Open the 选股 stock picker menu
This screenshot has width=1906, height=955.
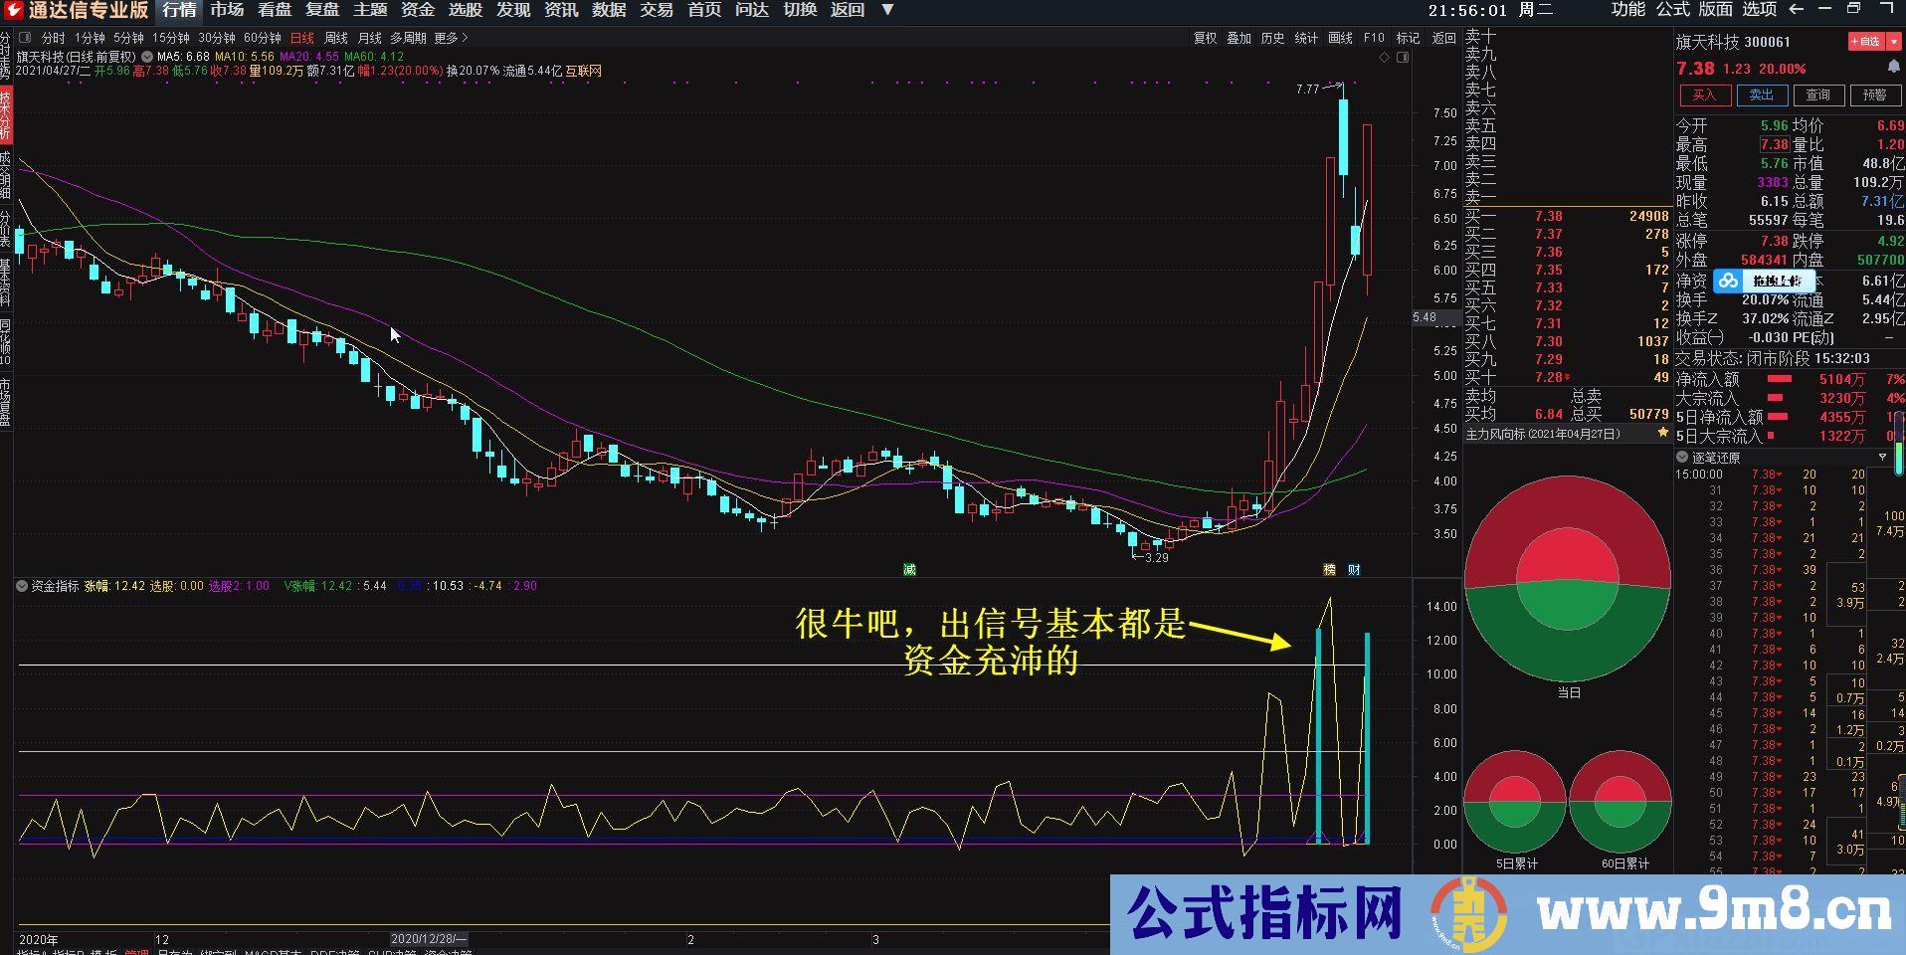pos(466,10)
